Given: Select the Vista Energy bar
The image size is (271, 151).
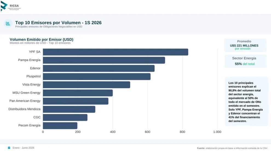Looking at the screenshot, I should tap(87, 85).
